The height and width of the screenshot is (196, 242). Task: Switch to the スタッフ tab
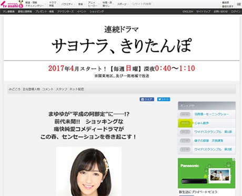[62, 89]
